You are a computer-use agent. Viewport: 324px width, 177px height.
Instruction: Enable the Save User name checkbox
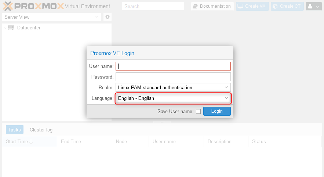click(199, 112)
